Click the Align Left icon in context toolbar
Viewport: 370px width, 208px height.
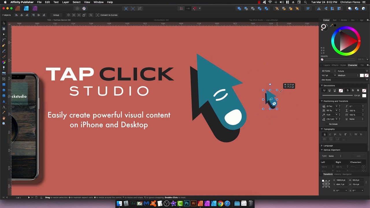point(16,15)
